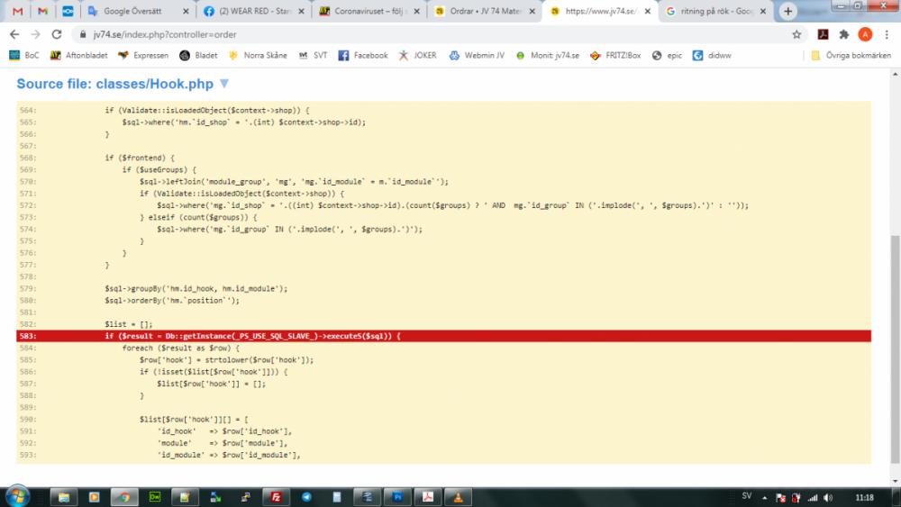Switch to the Coronaviruset tab

coord(369,12)
